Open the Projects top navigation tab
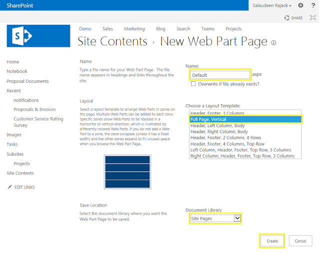 click(x=233, y=29)
